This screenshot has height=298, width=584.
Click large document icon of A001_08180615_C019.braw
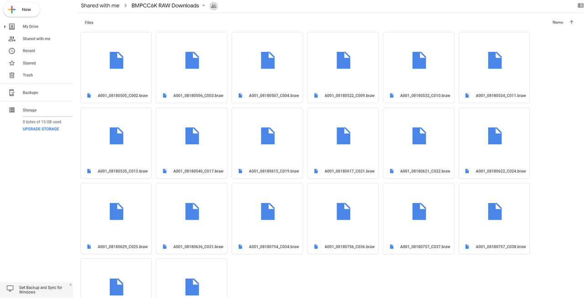(x=268, y=136)
